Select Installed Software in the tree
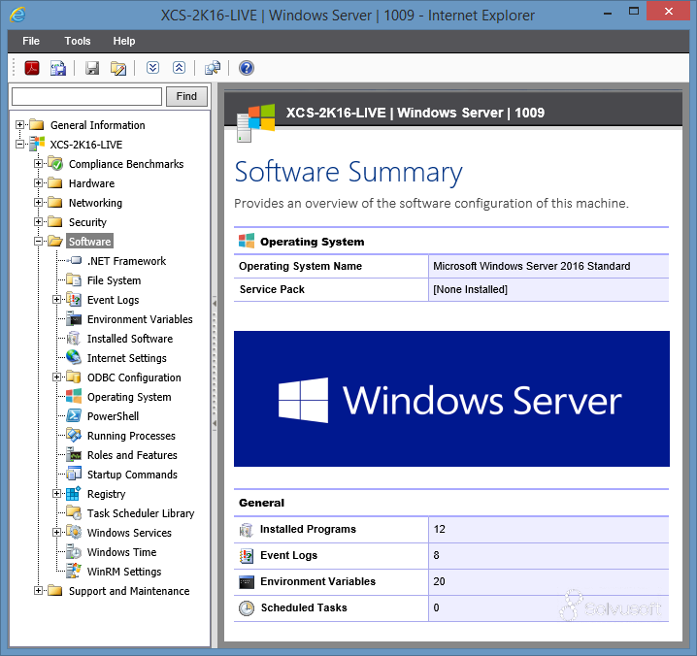Screen dimensions: 697x656 click(130, 339)
